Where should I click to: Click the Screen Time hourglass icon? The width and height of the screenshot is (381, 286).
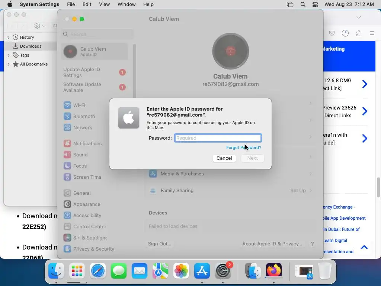[x=67, y=177]
